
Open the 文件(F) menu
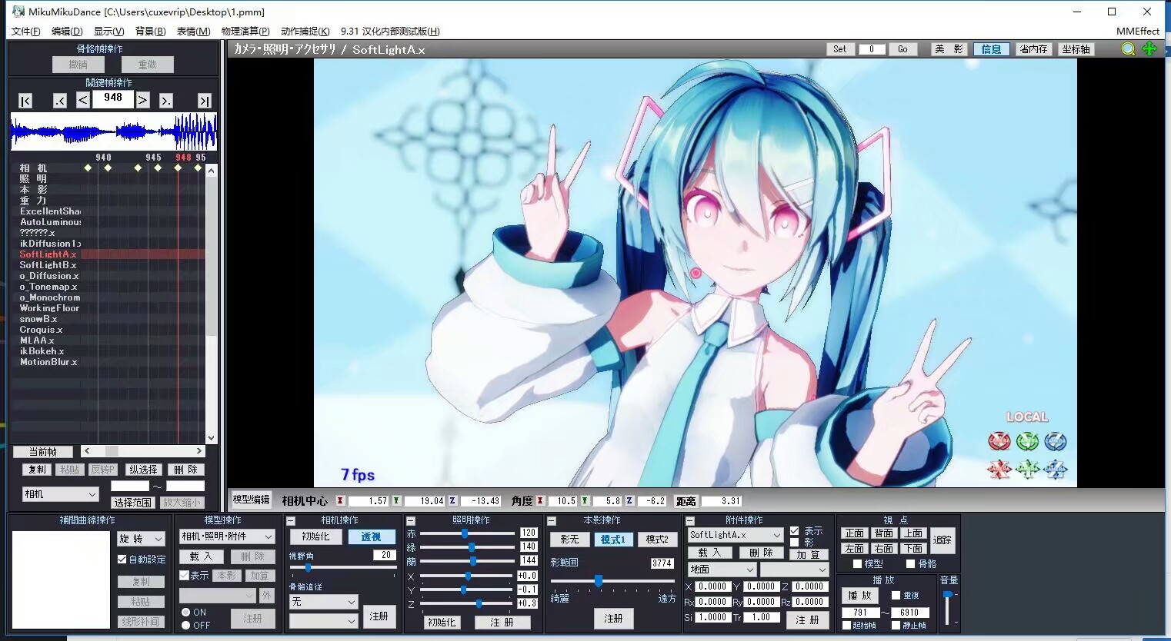coord(25,32)
